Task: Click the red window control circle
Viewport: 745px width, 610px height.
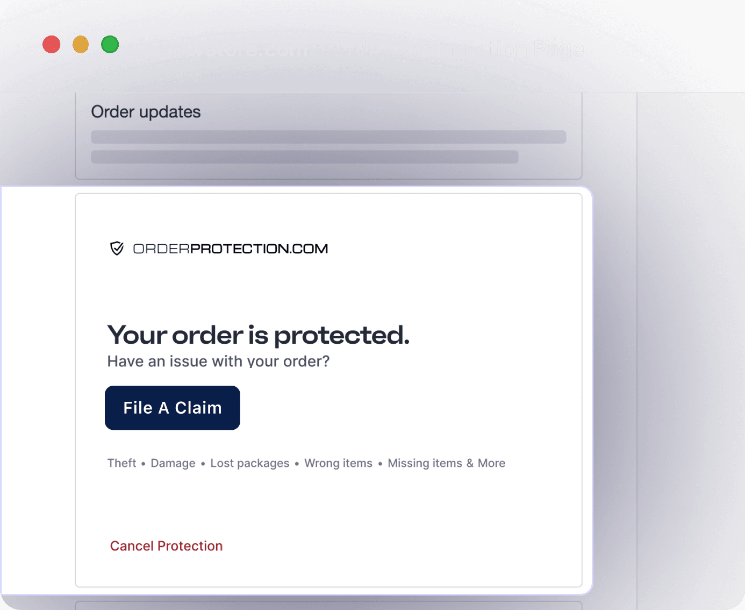Action: [51, 44]
